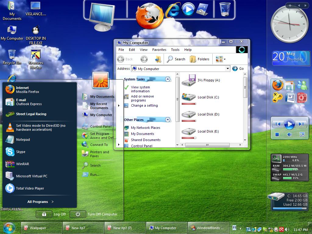This screenshot has width=312, height=234.
Task: Click the Word icon in sidebar launcher
Action: pos(290,97)
